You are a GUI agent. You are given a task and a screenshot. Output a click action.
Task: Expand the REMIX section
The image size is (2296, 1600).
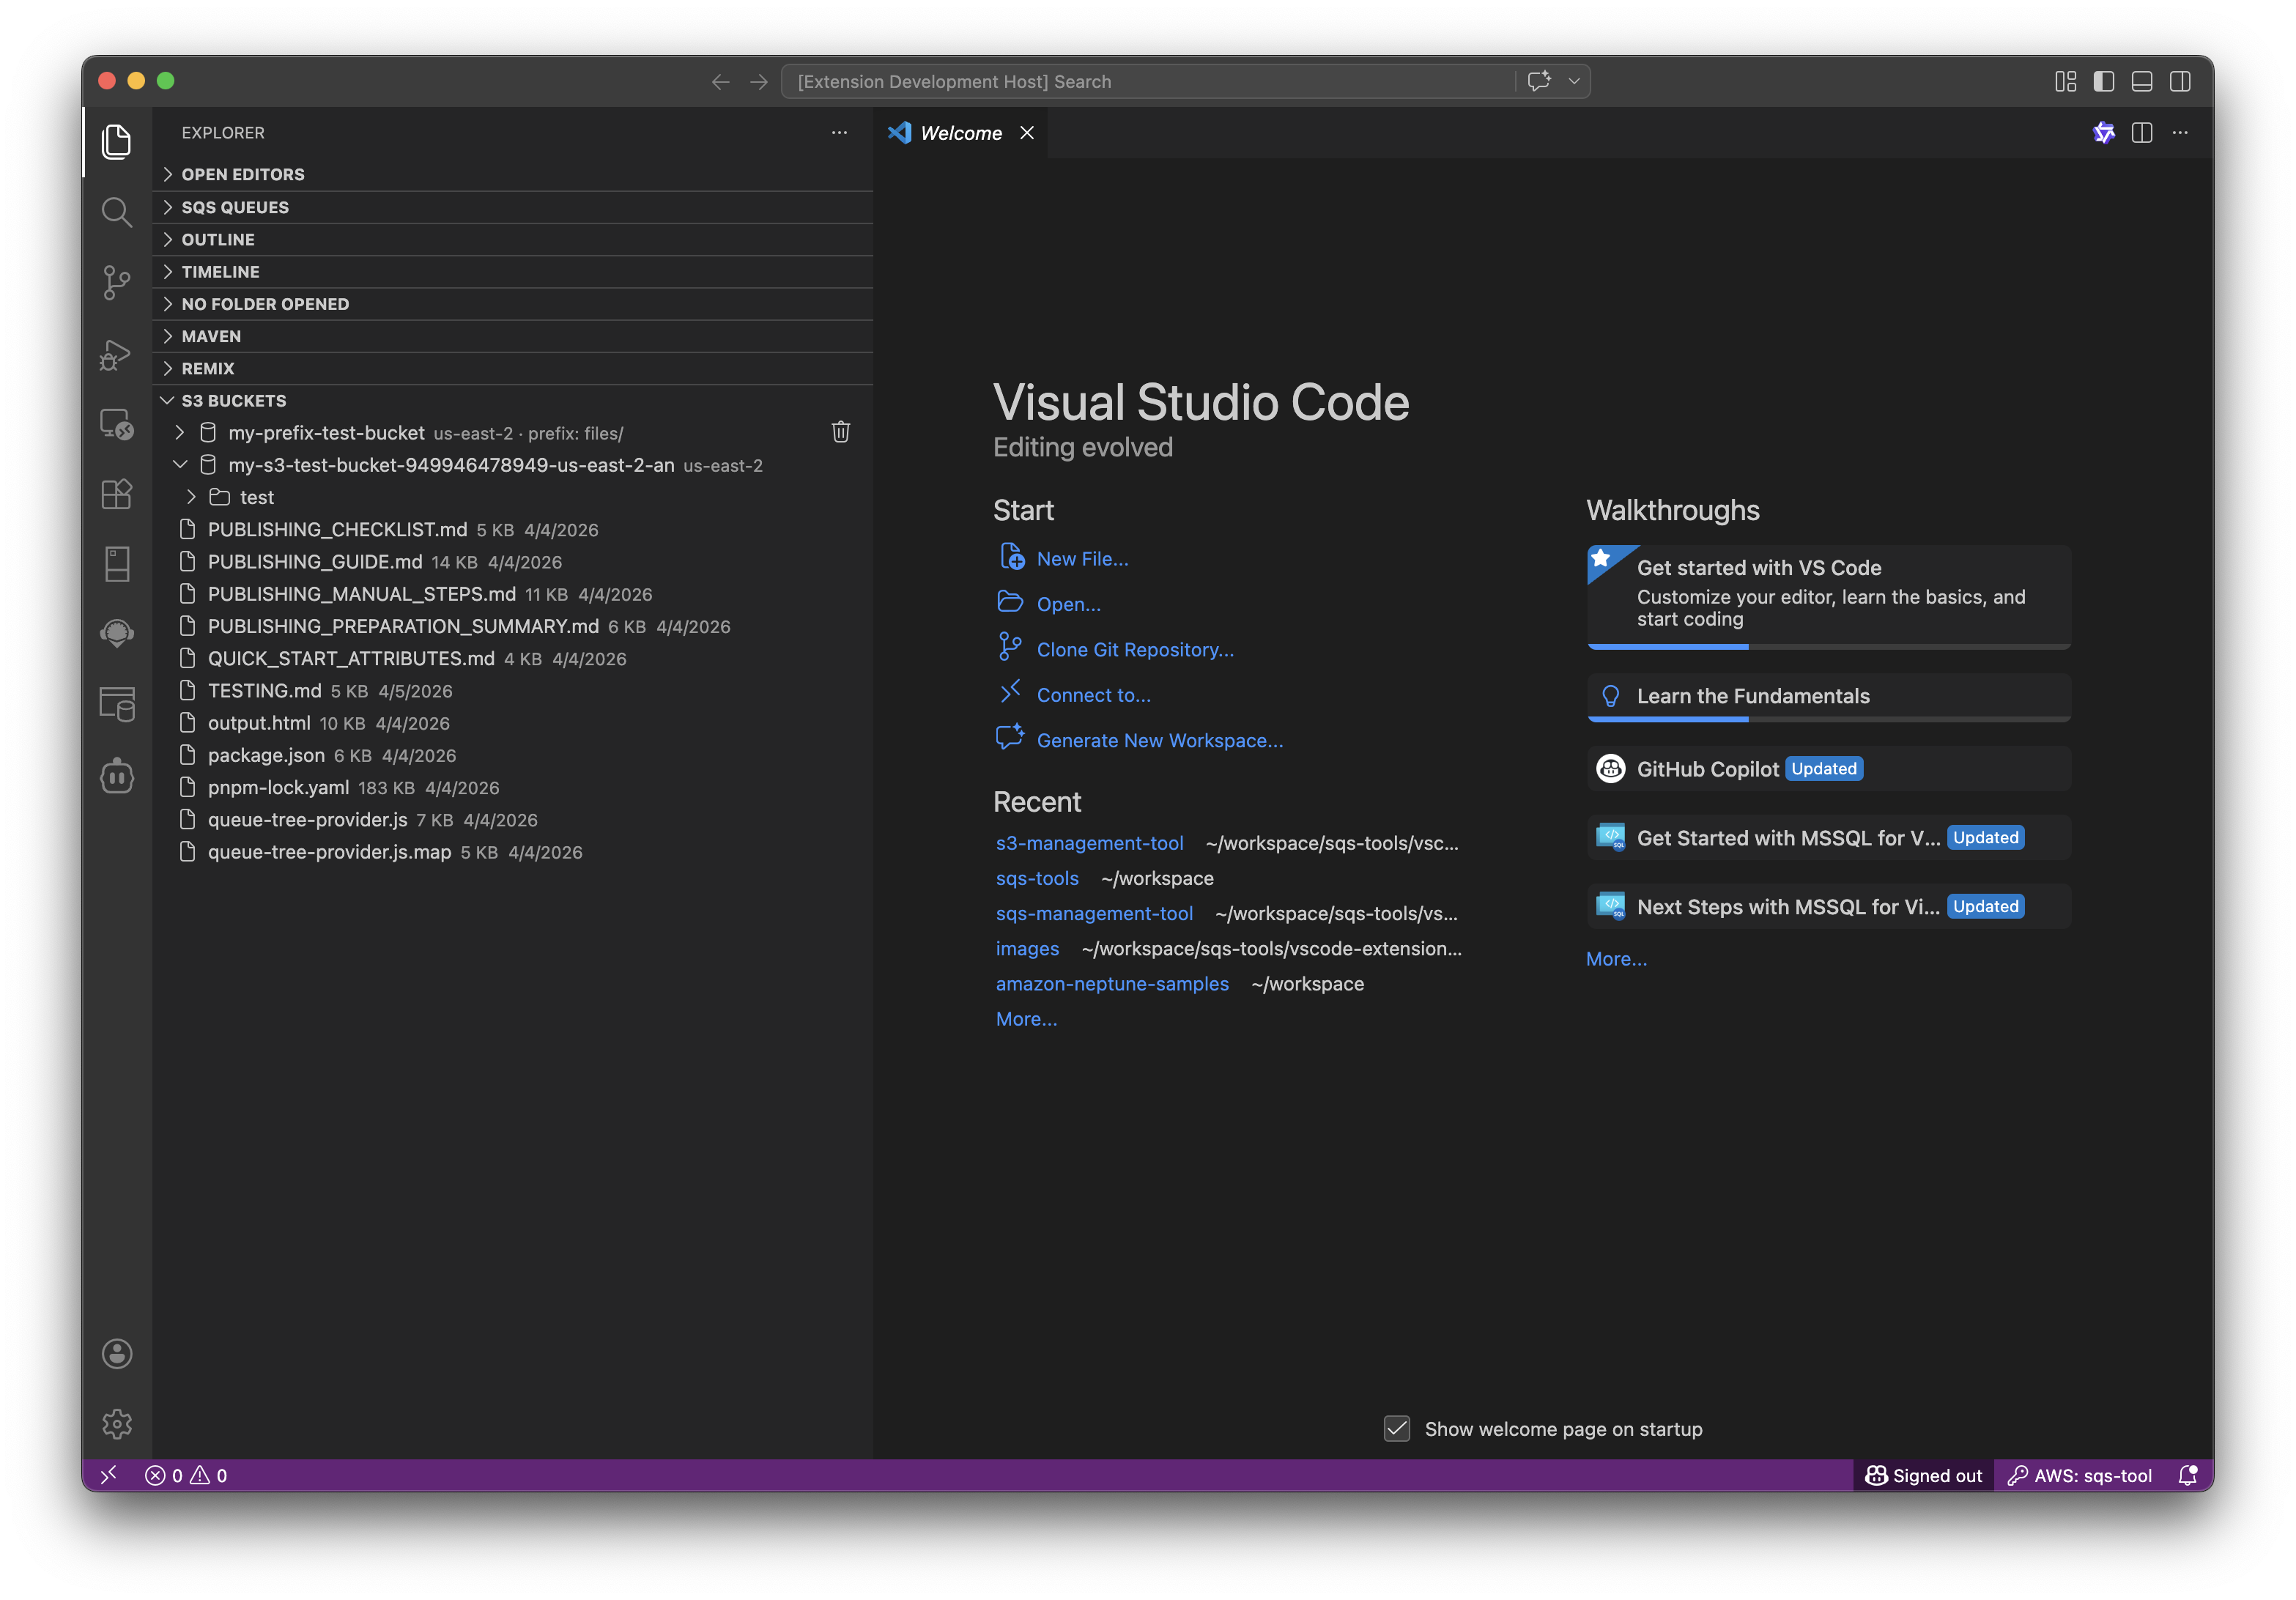pos(513,368)
